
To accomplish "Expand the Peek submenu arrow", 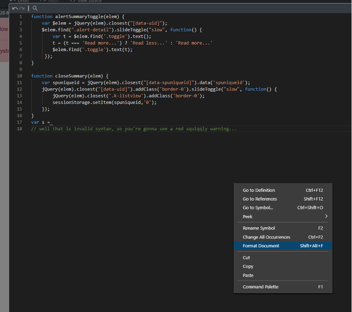I will (326, 216).
